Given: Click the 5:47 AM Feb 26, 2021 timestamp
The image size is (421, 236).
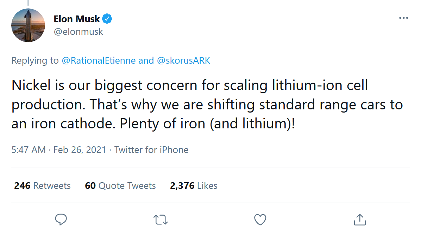Looking at the screenshot, I should [x=59, y=150].
